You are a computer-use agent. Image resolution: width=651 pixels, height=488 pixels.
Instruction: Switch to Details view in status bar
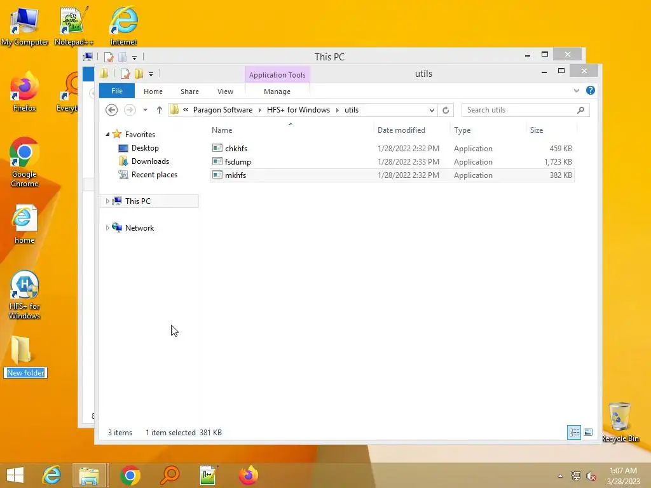pyautogui.click(x=574, y=432)
